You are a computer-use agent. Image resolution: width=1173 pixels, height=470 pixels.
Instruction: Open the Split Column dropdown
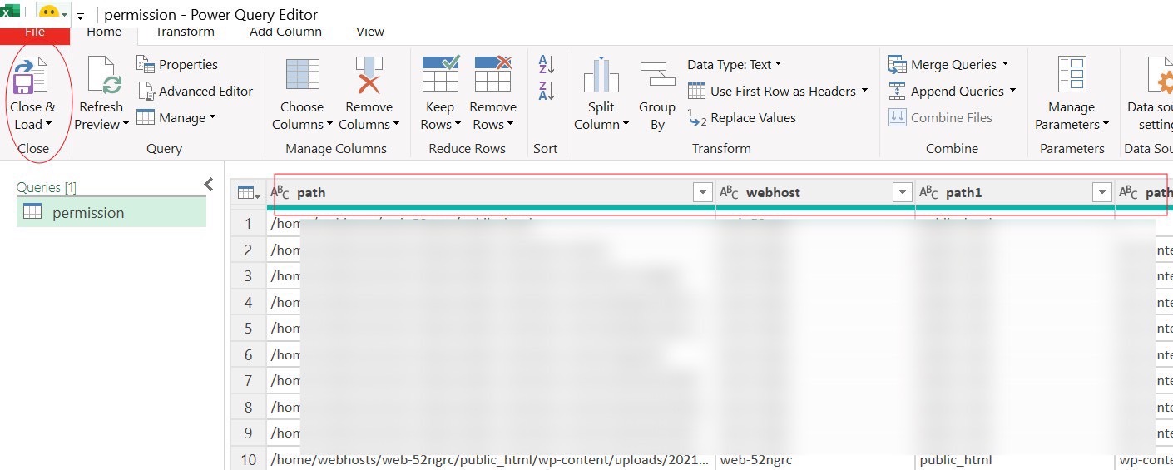[601, 125]
